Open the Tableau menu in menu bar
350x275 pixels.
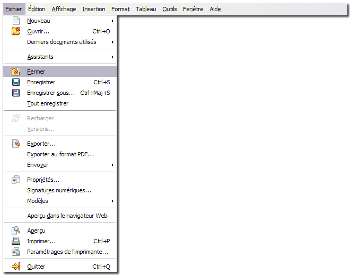pyautogui.click(x=146, y=9)
